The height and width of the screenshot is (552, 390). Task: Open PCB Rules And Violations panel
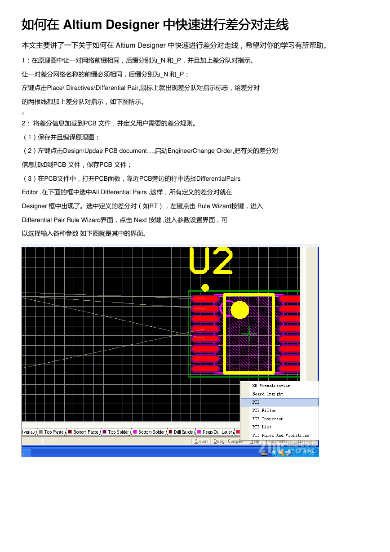coord(279,435)
